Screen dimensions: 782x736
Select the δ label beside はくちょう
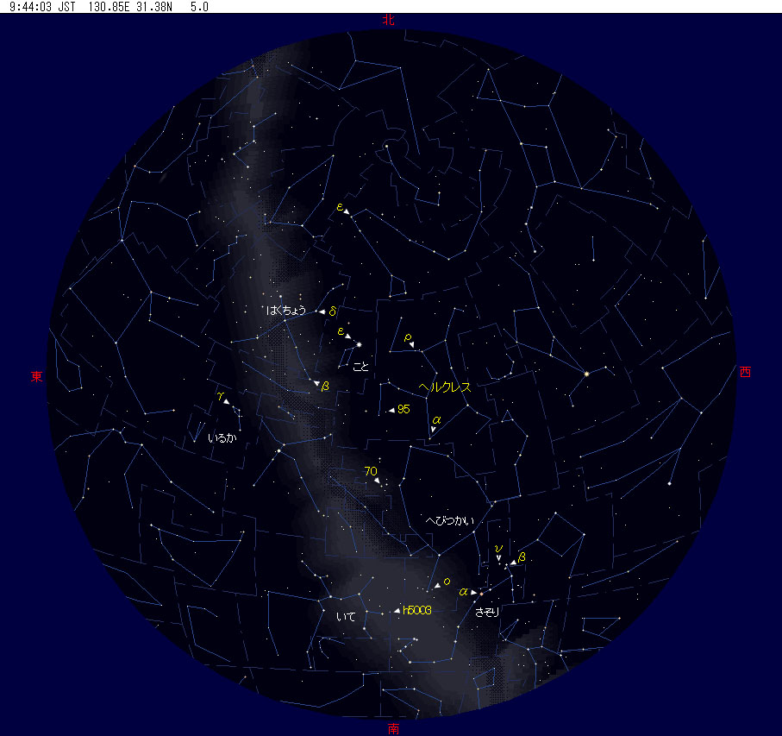(x=333, y=311)
